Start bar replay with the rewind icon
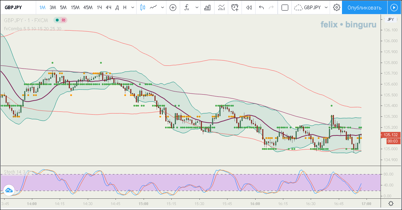Image resolution: width=402 pixels, height=210 pixels. [x=249, y=7]
